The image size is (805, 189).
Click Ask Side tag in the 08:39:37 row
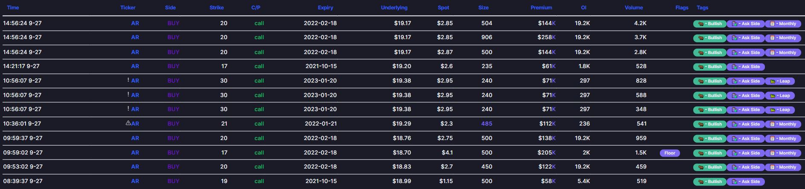(745, 181)
